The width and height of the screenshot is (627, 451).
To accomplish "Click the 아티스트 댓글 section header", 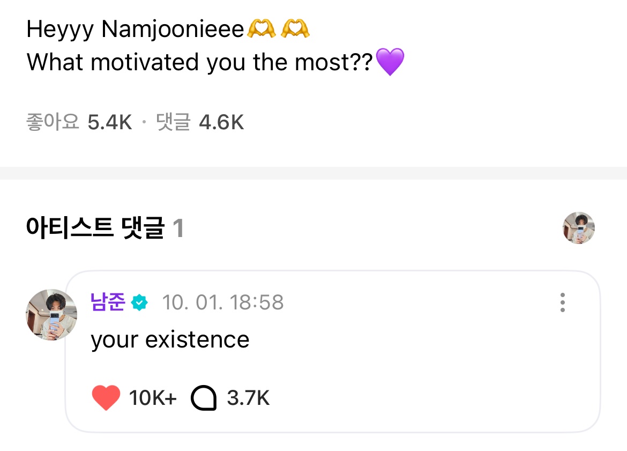I will tap(95, 228).
